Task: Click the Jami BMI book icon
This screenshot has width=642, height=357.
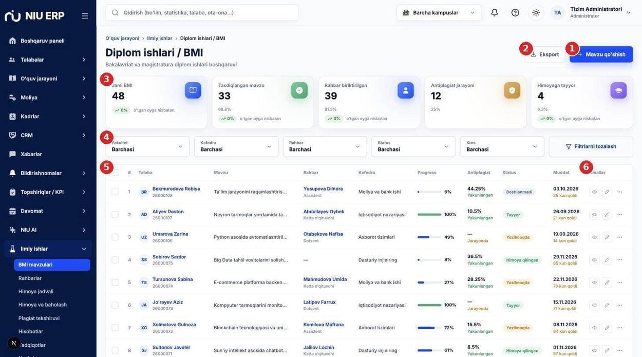Action: [193, 90]
